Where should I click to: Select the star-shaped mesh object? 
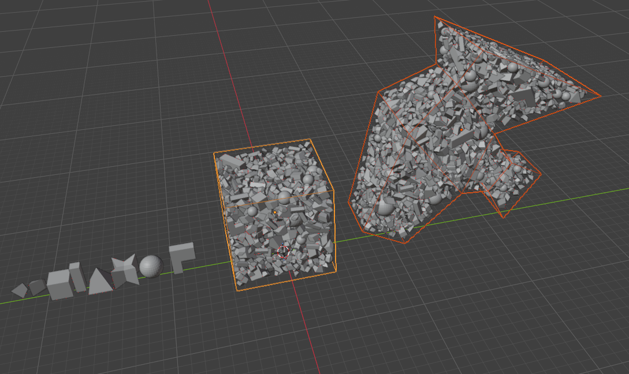coord(125,270)
